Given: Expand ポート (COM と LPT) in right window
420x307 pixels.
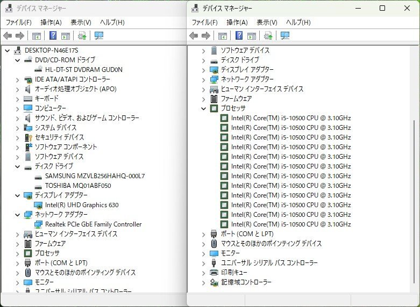Looking at the screenshot, I should pyautogui.click(x=204, y=234).
